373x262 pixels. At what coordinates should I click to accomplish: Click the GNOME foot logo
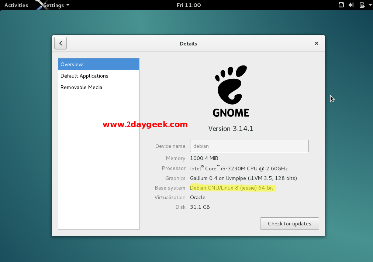click(x=231, y=85)
